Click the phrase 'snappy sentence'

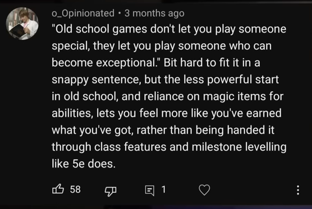tap(96, 80)
